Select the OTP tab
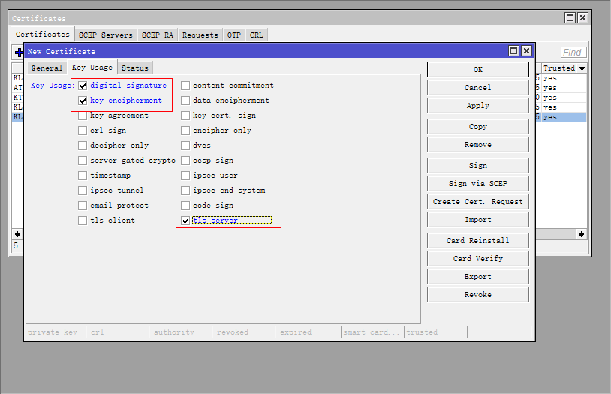The width and height of the screenshot is (611, 394). pyautogui.click(x=234, y=35)
